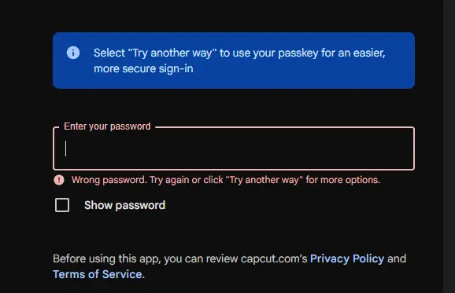The image size is (455, 293).
Task: Open capcut.com's Privacy Policy link
Action: pos(347,258)
